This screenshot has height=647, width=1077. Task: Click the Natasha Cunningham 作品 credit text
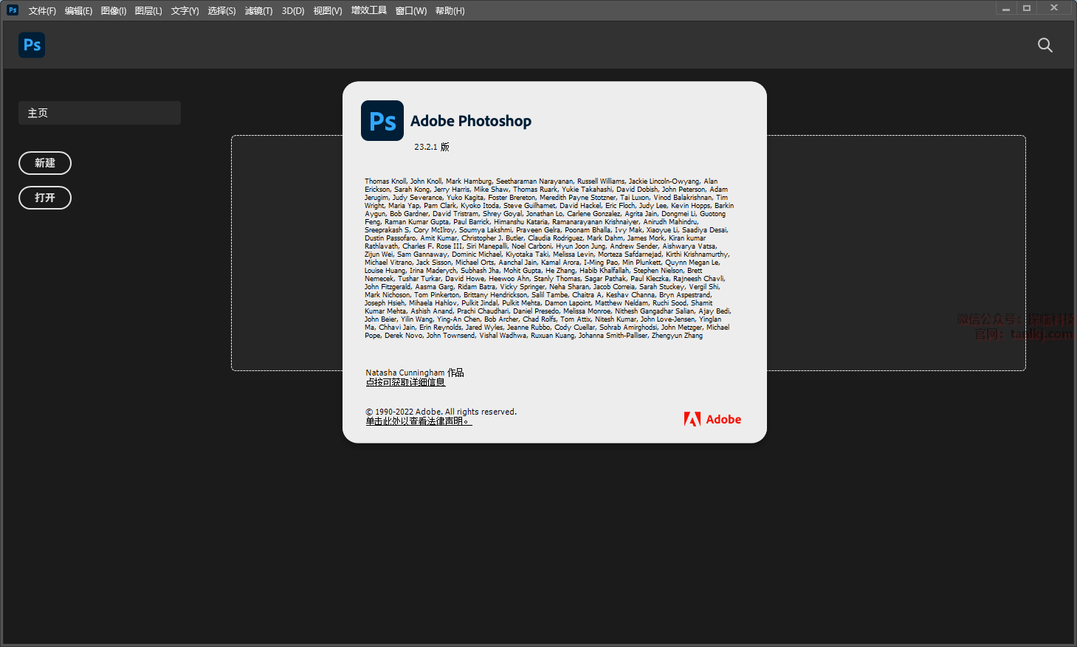tap(415, 373)
